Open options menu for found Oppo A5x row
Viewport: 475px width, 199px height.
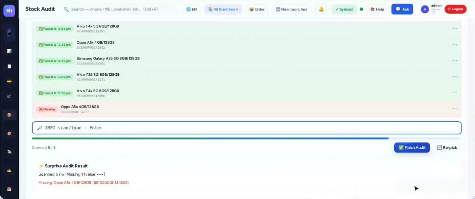click(x=454, y=45)
